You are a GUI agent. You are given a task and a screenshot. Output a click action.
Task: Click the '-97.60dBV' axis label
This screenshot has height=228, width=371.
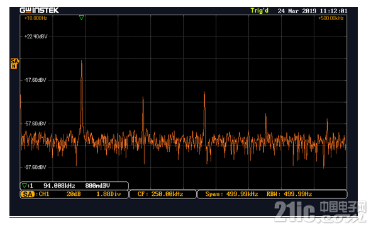point(35,168)
